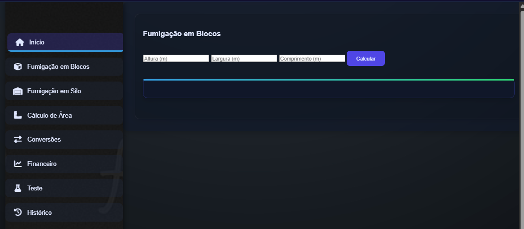Select the Conversões label in the sidebar
This screenshot has height=229, width=524.
(44, 140)
